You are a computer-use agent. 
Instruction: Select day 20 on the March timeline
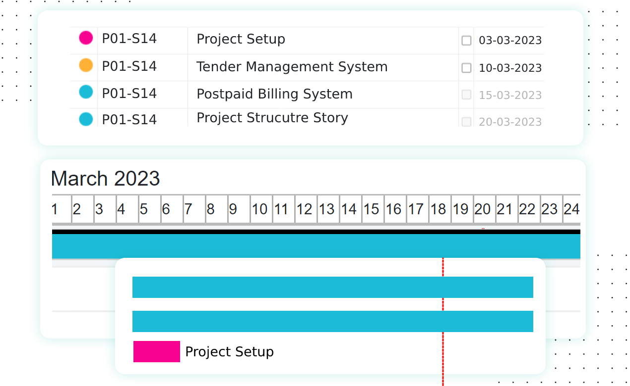click(483, 209)
